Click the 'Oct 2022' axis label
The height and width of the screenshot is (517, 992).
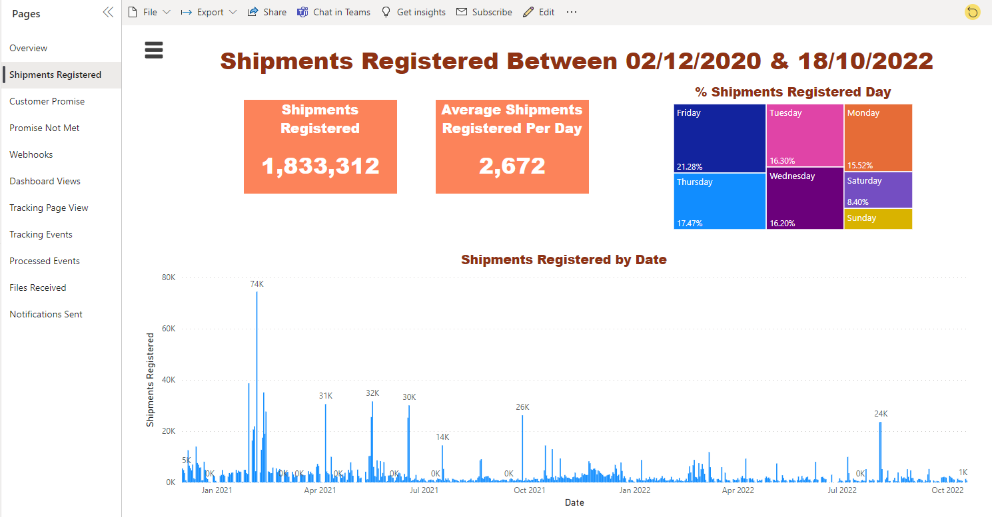pyautogui.click(x=947, y=490)
